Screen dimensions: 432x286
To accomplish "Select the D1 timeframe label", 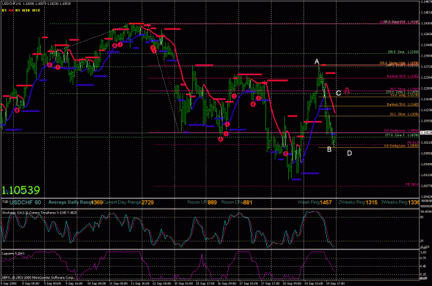I will 4,10.
